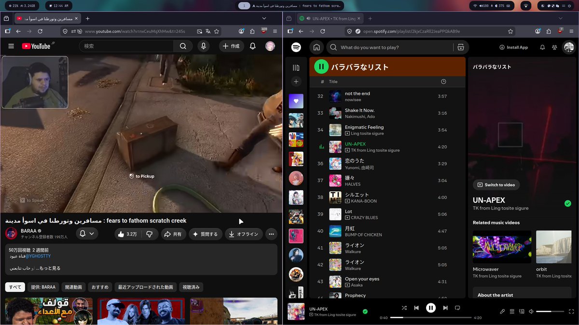Dislike the YouTube video

[x=150, y=234]
